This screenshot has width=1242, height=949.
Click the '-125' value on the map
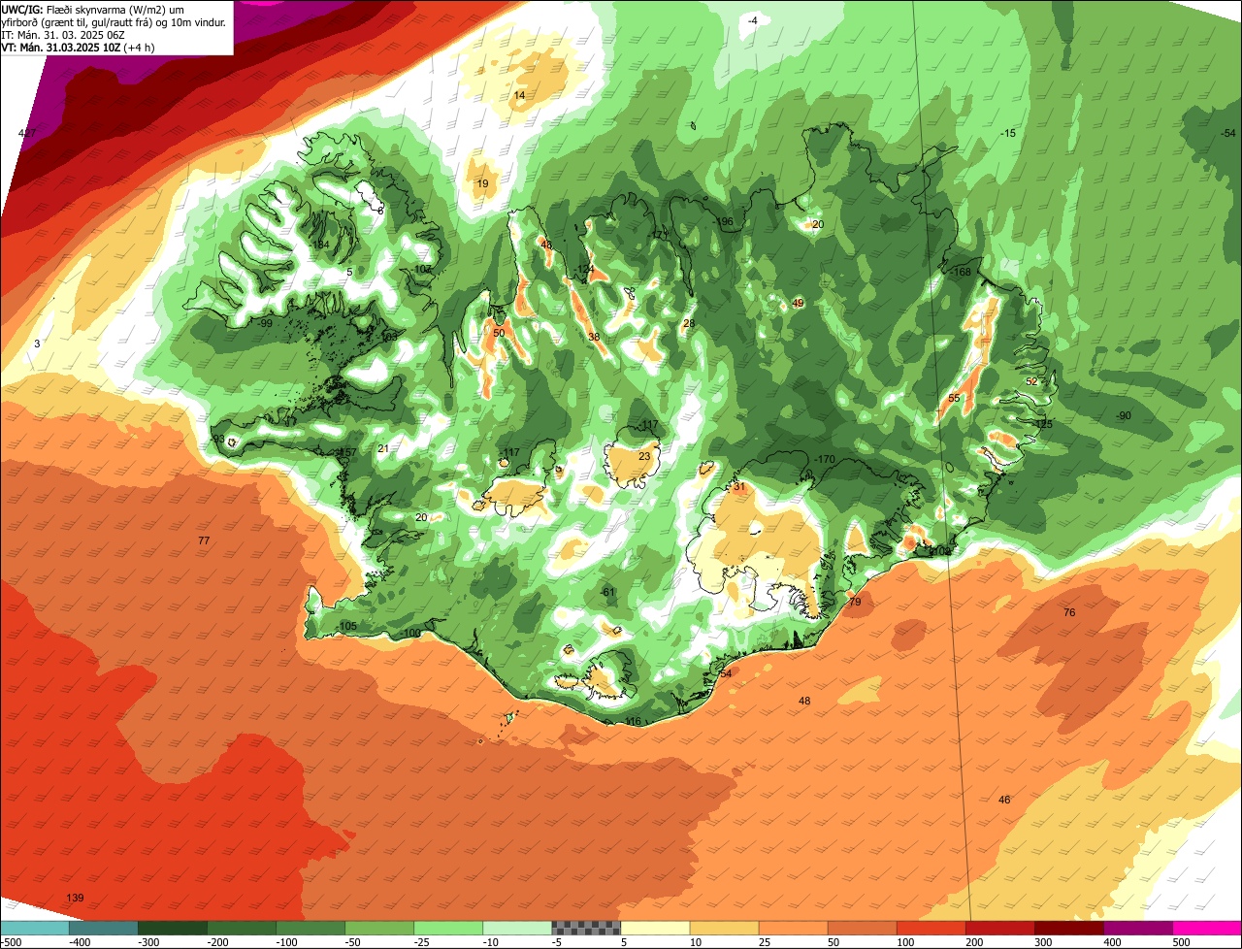point(1043,424)
